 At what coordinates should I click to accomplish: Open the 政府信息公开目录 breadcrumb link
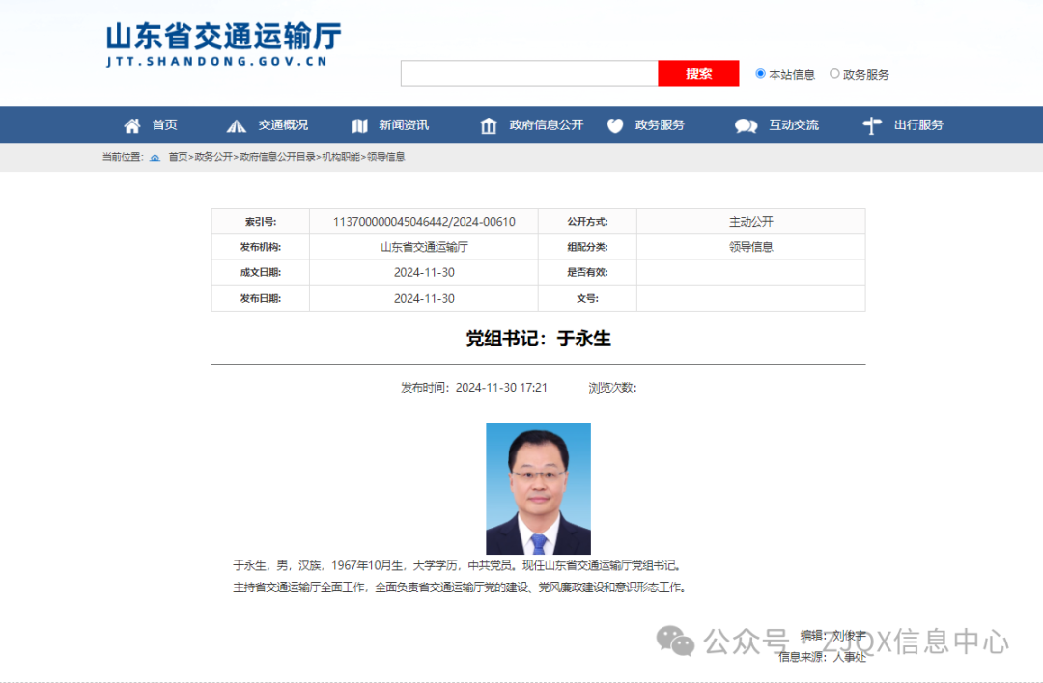[277, 157]
